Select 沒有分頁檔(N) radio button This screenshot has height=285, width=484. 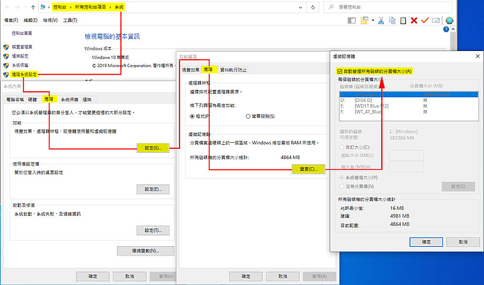[341, 186]
